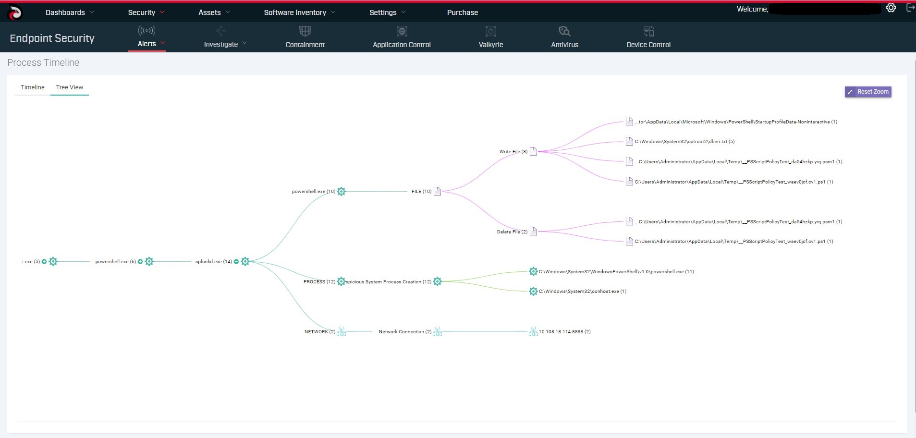Click the Suspicious System Process Creation gear icon
The height and width of the screenshot is (438, 916).
(437, 281)
